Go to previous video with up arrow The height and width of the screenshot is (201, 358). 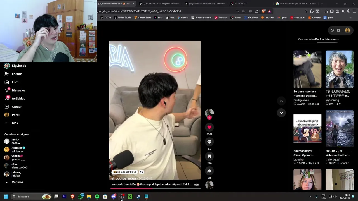click(281, 101)
